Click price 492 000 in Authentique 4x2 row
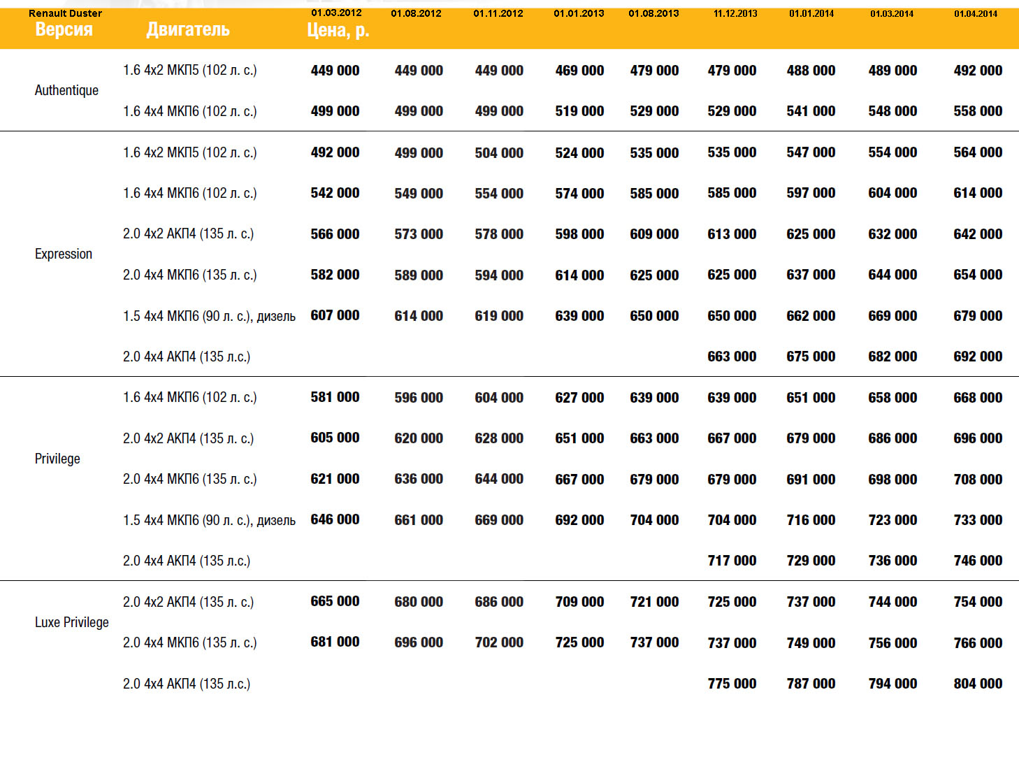1019x769 pixels. 978,71
